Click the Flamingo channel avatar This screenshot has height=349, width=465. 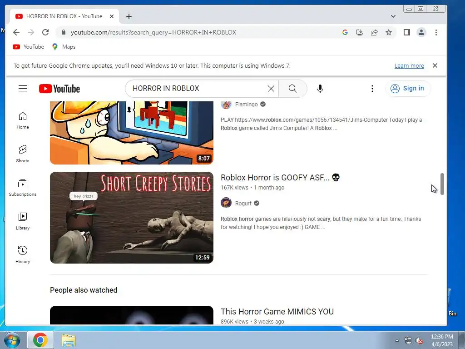(226, 104)
